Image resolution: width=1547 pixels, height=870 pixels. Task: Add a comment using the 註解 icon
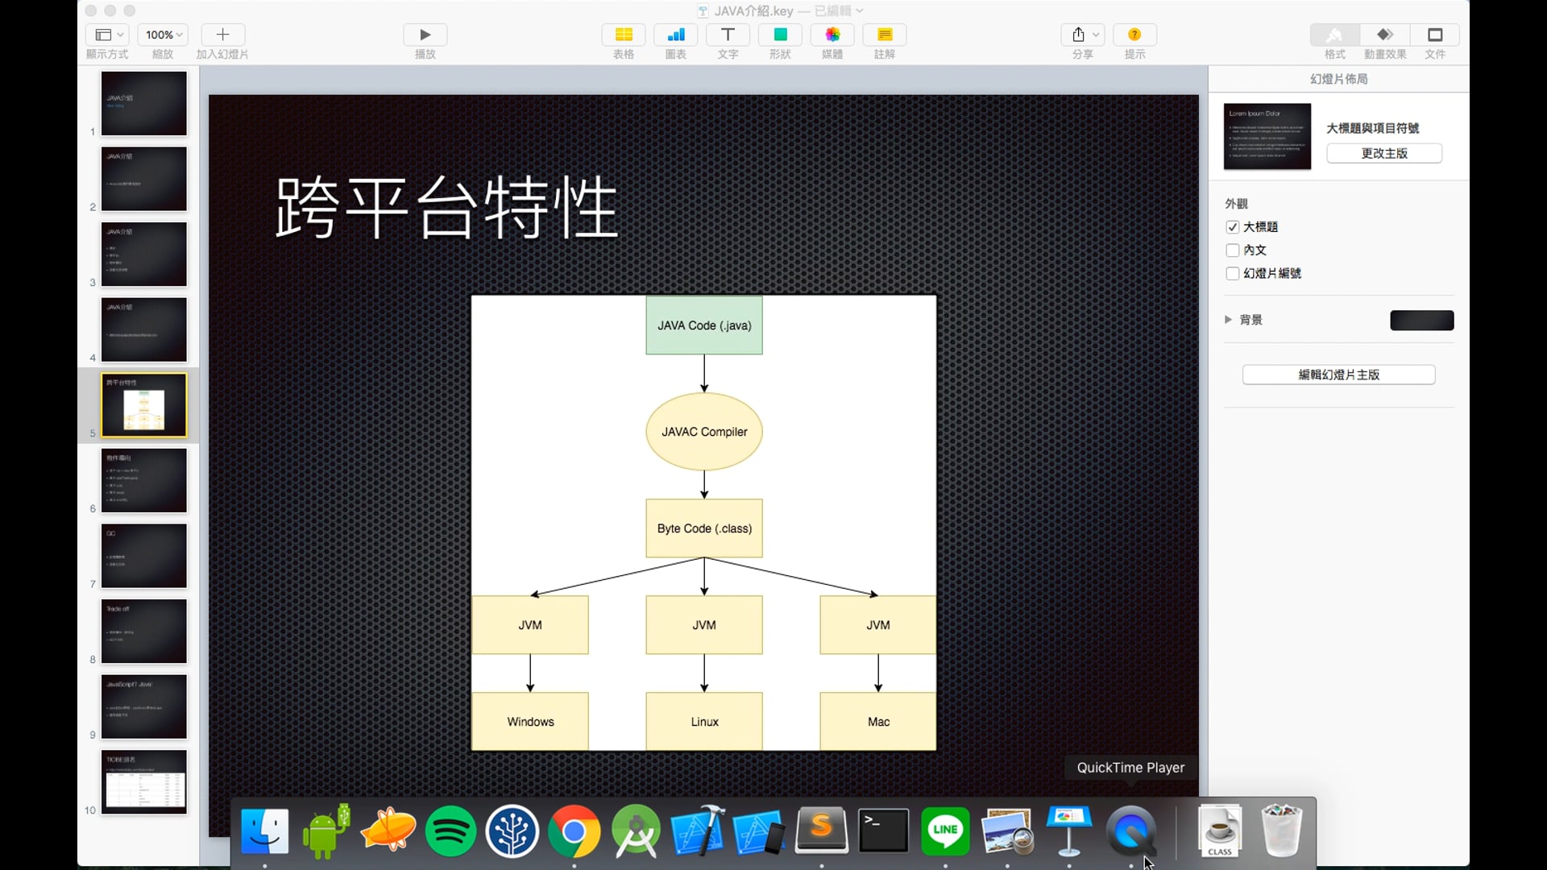coord(884,35)
